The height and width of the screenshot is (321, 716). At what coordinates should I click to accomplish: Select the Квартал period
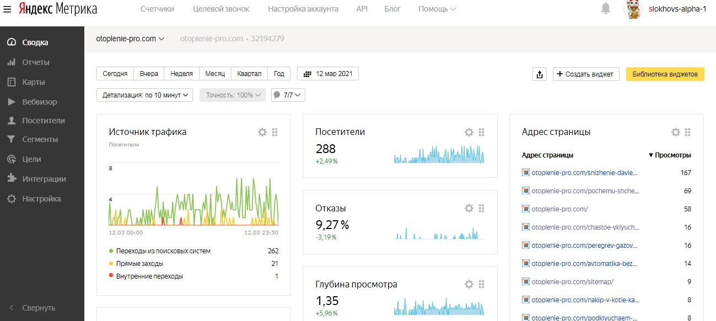(250, 74)
